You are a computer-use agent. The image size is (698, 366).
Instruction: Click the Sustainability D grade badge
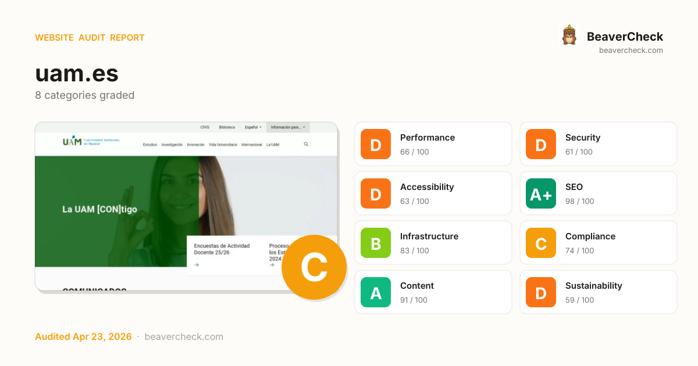[541, 292]
